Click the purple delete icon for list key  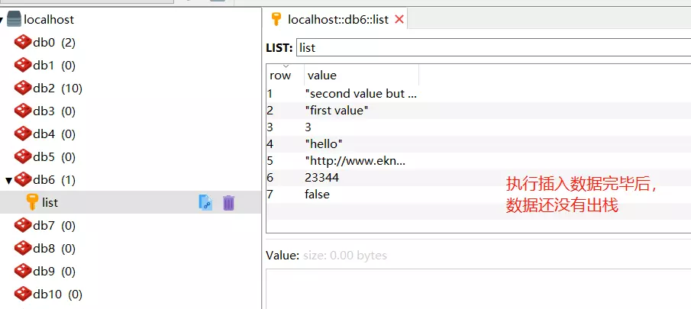(x=228, y=202)
